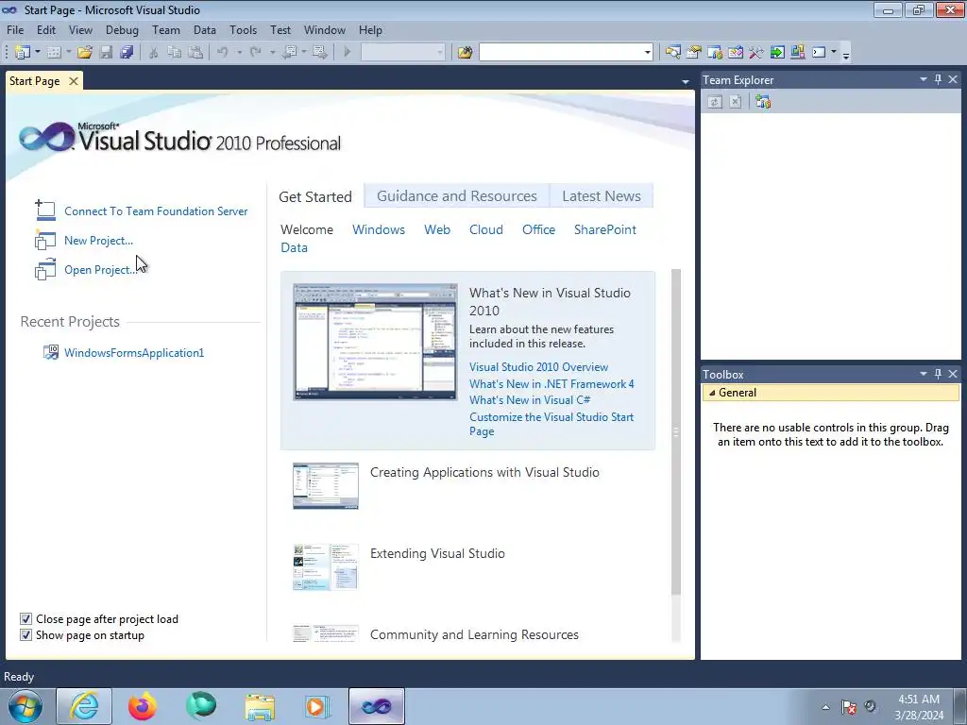Click the What's New in Visual Studio thumbnail
The image size is (967, 725).
click(x=375, y=342)
